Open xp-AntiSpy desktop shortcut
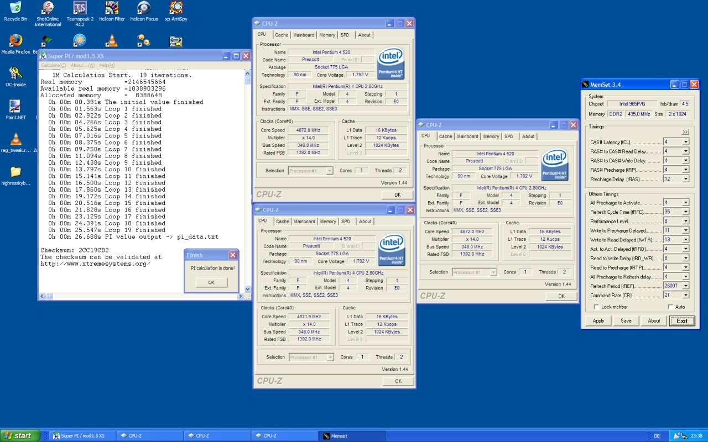This screenshot has height=442, width=708. pyautogui.click(x=176, y=8)
